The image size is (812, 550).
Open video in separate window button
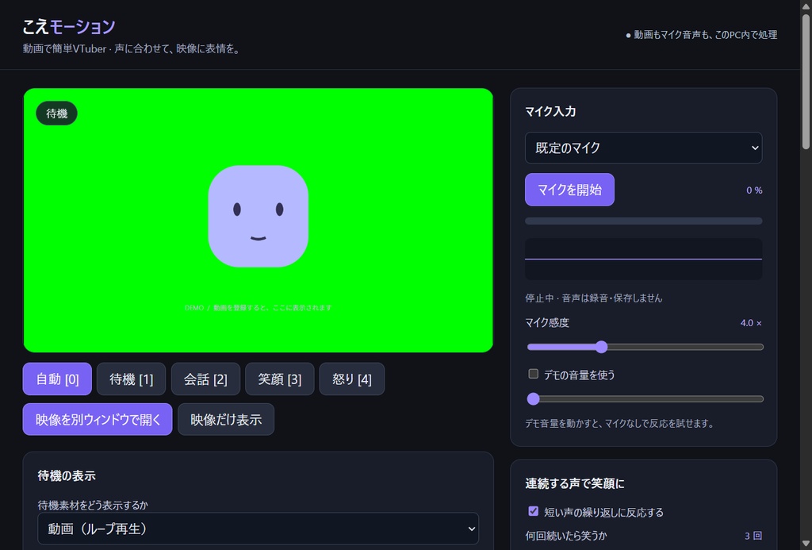98,419
